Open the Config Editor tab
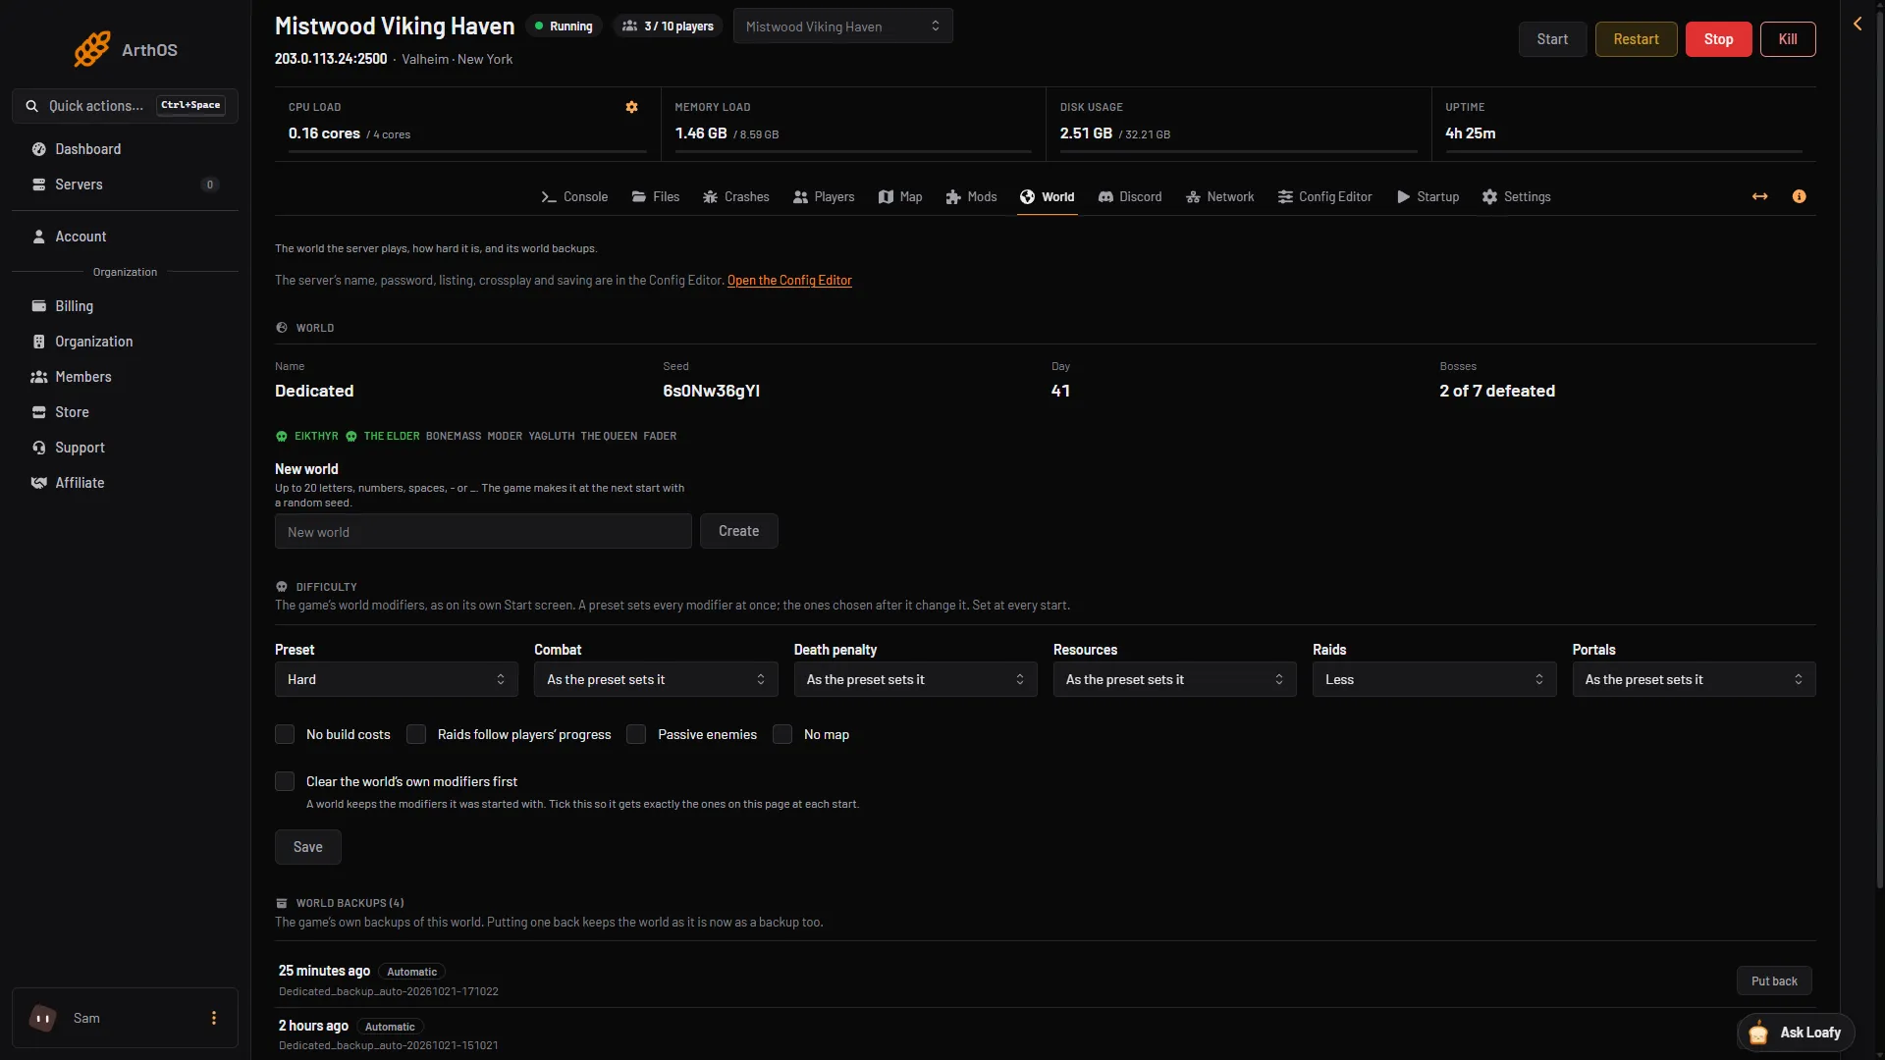 (x=1324, y=196)
